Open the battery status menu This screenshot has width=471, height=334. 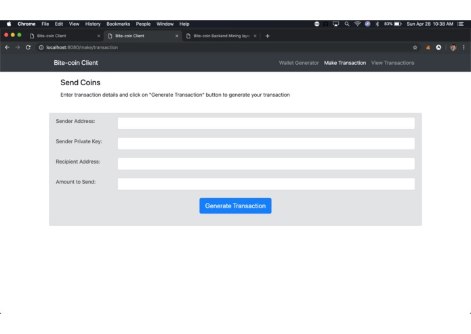coord(393,24)
